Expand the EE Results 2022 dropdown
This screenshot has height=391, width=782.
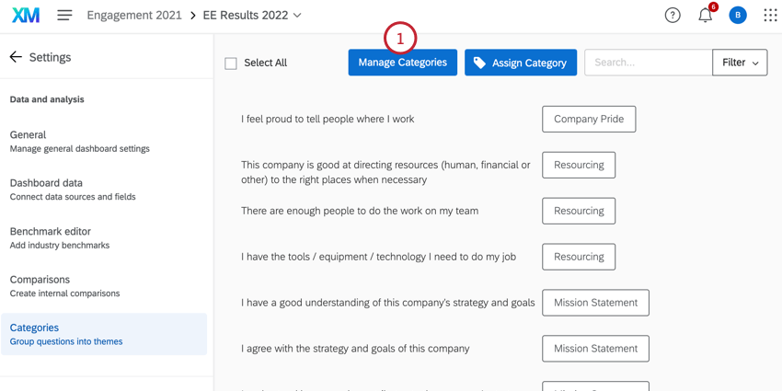(x=296, y=16)
